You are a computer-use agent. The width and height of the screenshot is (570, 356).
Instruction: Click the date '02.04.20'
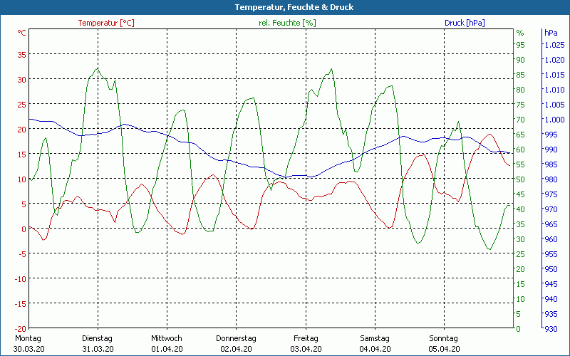[x=236, y=349]
